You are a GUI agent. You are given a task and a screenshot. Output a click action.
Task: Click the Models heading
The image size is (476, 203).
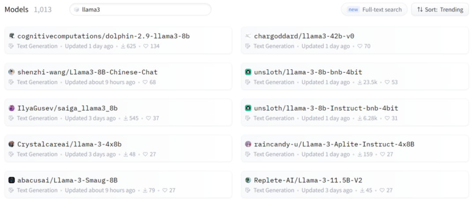(16, 10)
